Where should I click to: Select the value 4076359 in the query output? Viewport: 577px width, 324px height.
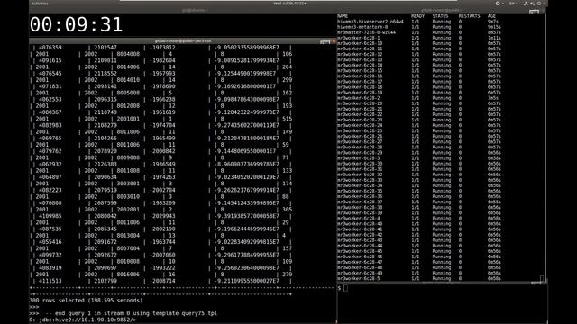(50, 48)
